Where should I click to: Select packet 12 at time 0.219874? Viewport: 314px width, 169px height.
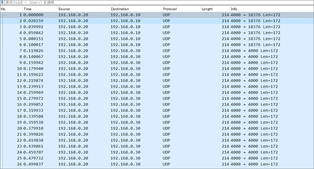(157, 81)
